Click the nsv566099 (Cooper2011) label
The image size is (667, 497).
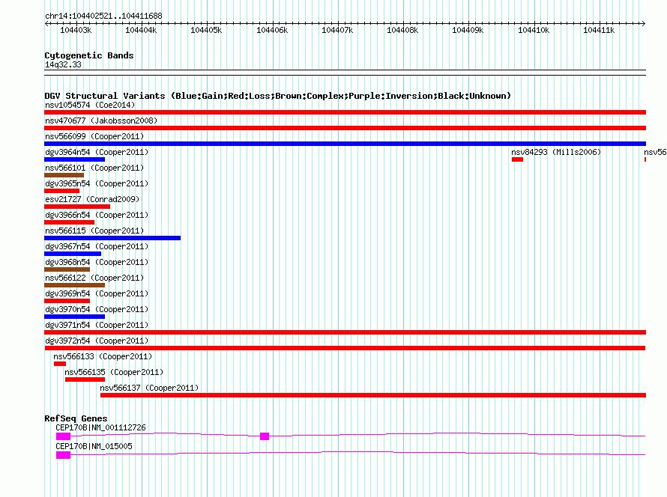(x=94, y=136)
